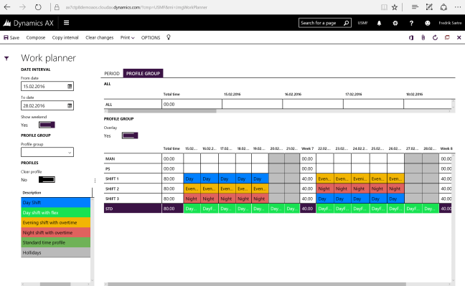Viewport: 465px width, 286px height.
Task: Select the STD row header
Action: click(133, 209)
